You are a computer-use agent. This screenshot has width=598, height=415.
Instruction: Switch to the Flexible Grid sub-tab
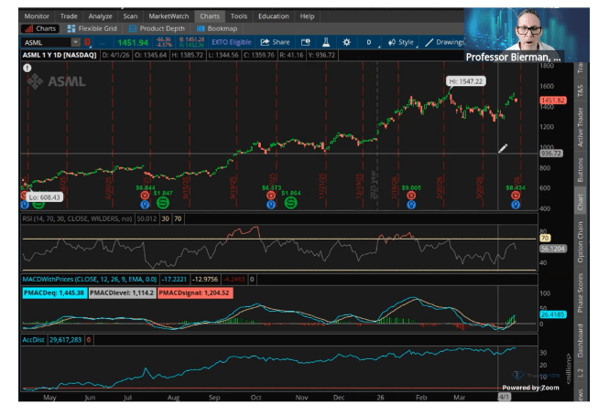pos(92,28)
